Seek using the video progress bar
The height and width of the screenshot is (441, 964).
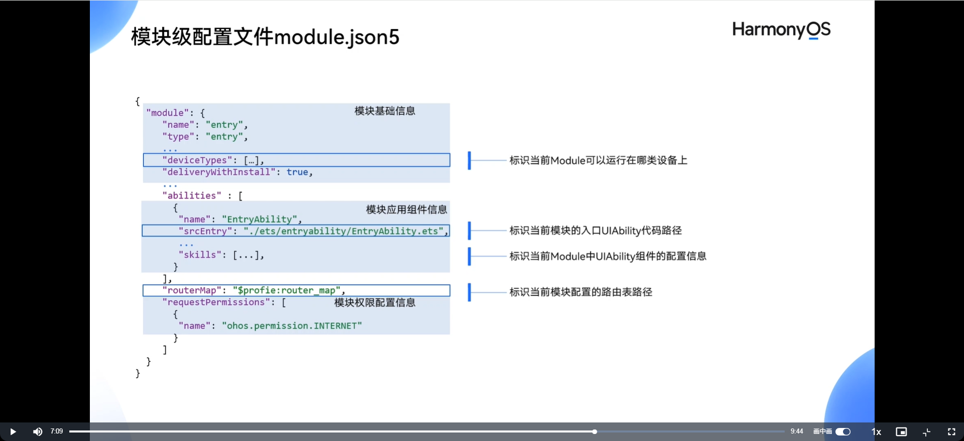pyautogui.click(x=427, y=431)
